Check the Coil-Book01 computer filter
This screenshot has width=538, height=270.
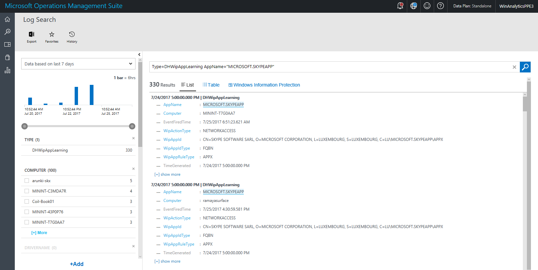coord(27,202)
